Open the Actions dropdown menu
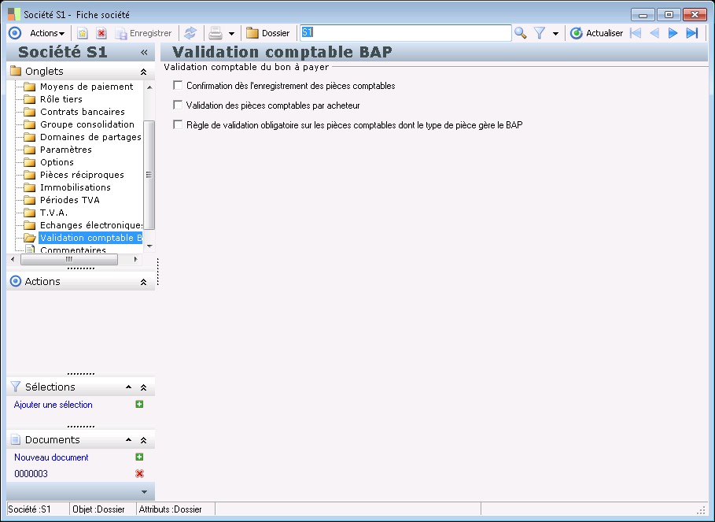715x522 pixels. (x=47, y=33)
